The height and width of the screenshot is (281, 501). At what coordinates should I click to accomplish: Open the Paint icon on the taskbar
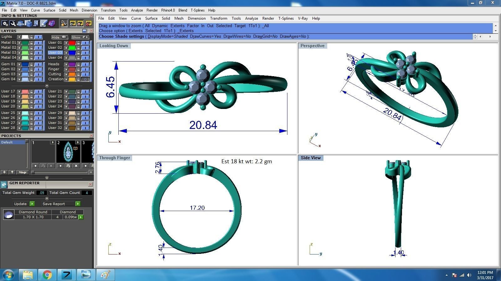[x=105, y=275]
